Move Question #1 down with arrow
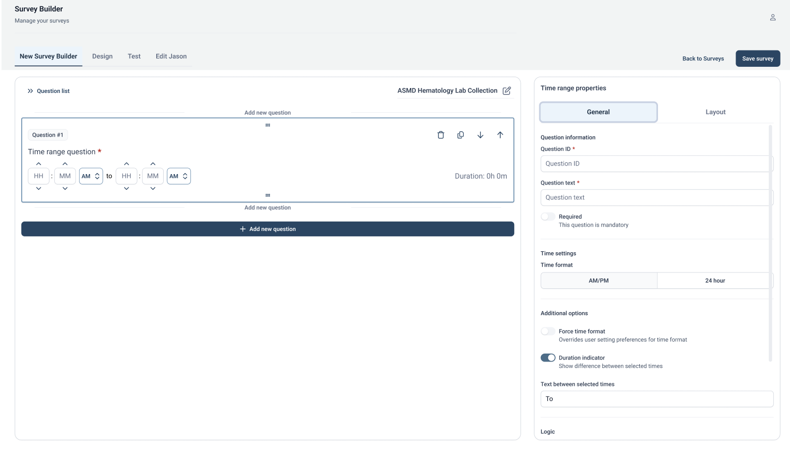790x454 pixels. coord(480,135)
